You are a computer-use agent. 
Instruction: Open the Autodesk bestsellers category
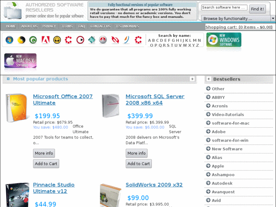pyautogui.click(x=222, y=183)
